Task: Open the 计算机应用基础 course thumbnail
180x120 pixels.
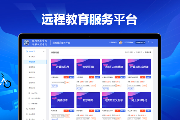Action: click(x=114, y=67)
